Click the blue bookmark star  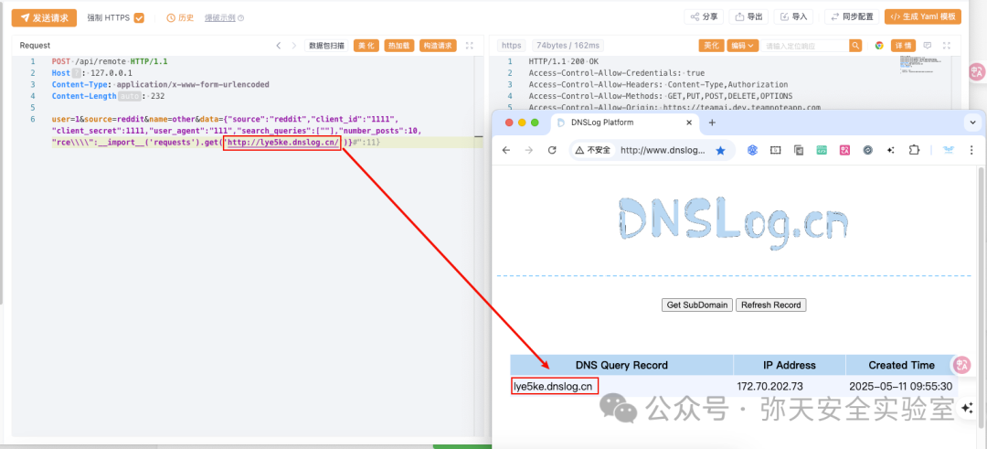[x=721, y=150]
